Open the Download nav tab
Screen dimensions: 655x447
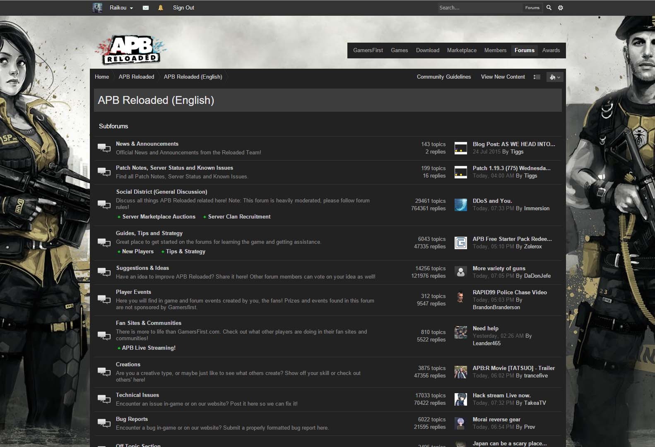428,50
